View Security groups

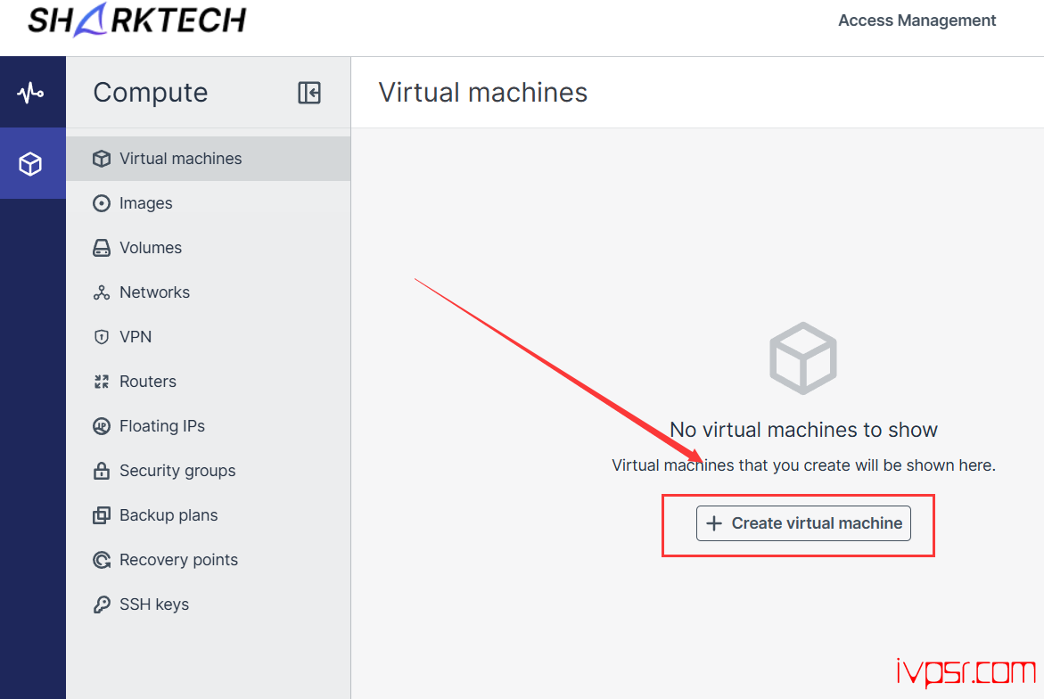click(x=177, y=471)
